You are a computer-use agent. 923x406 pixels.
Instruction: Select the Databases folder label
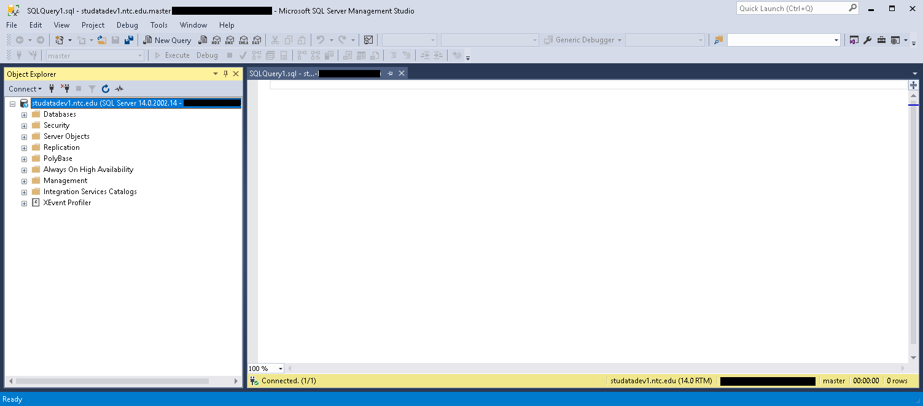[x=60, y=114]
